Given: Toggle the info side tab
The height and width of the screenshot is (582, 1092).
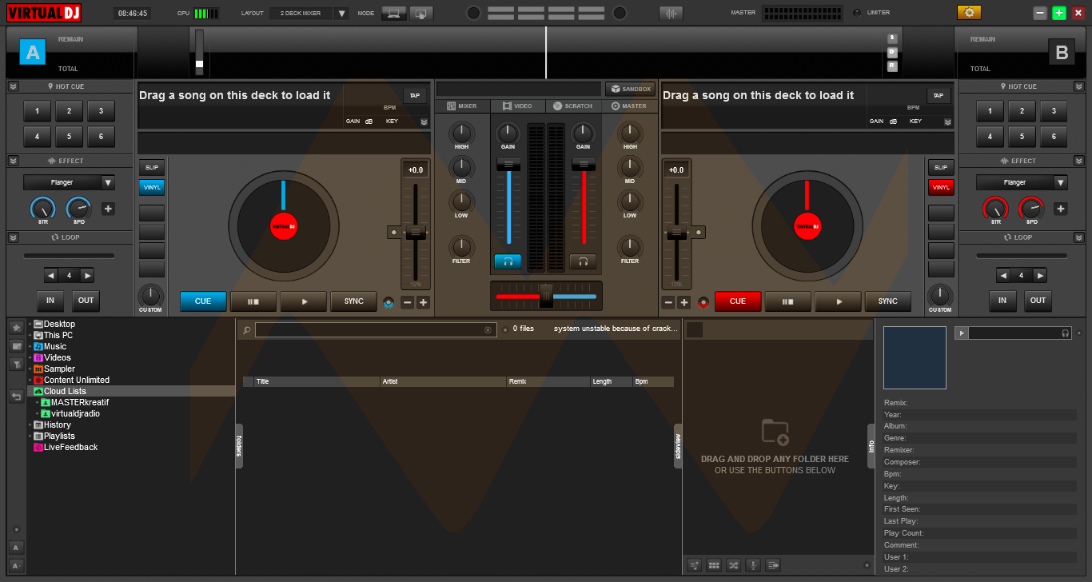Looking at the screenshot, I should [871, 445].
